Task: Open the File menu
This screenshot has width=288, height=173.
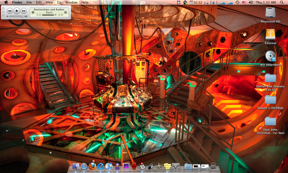Action: click(29, 2)
